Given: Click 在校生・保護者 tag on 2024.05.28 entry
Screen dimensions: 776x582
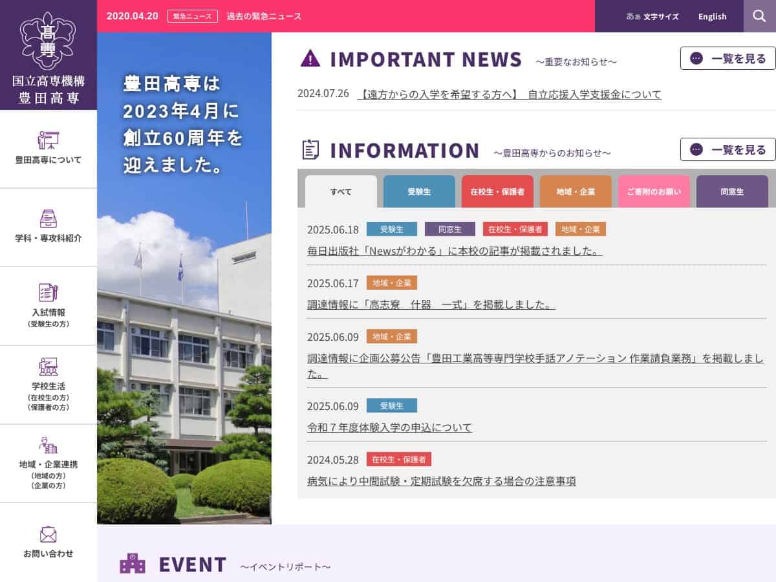Looking at the screenshot, I should click(x=399, y=459).
